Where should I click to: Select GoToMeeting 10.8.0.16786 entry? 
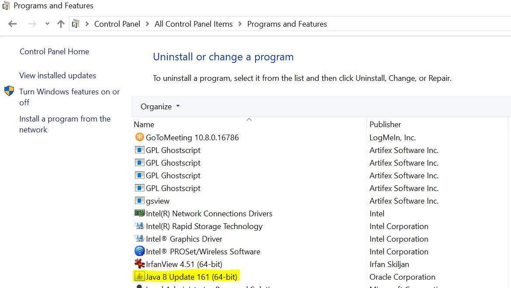192,138
